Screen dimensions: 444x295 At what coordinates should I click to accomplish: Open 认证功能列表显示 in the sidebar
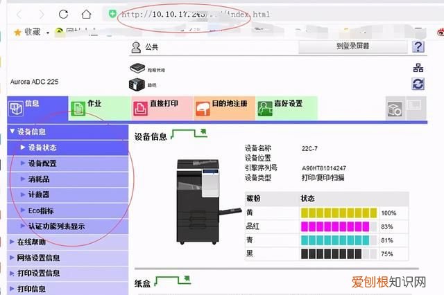pos(68,226)
